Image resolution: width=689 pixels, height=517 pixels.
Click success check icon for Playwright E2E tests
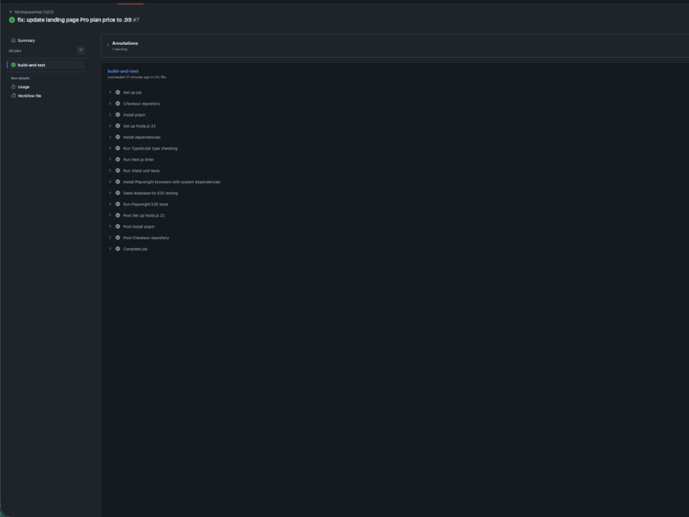tap(118, 204)
